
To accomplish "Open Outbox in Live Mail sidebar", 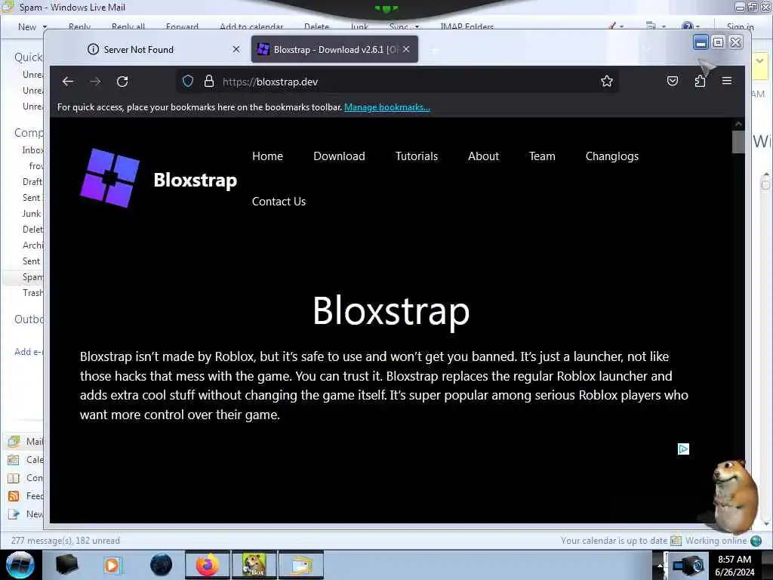I will (x=29, y=319).
